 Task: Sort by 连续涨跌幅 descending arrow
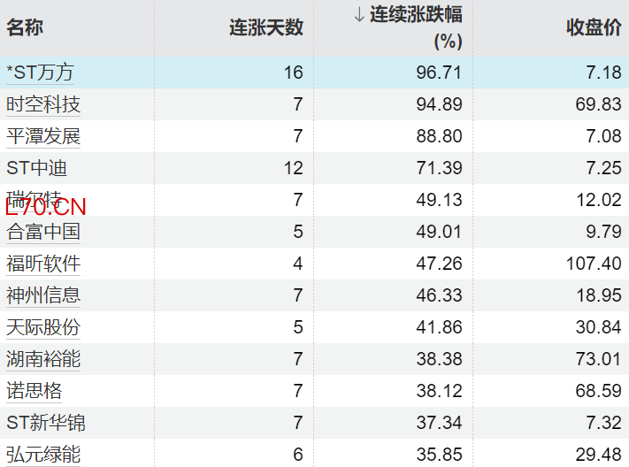point(359,14)
